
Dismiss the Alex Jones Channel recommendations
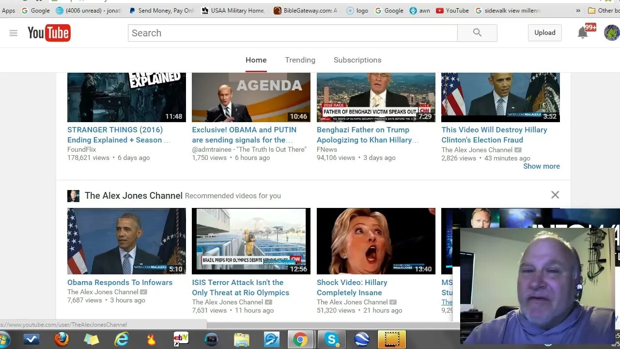pyautogui.click(x=555, y=195)
